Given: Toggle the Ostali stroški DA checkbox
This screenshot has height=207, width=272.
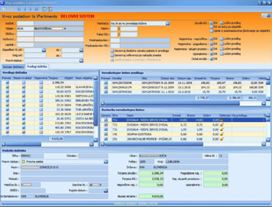Looking at the screenshot, I should [x=211, y=59].
